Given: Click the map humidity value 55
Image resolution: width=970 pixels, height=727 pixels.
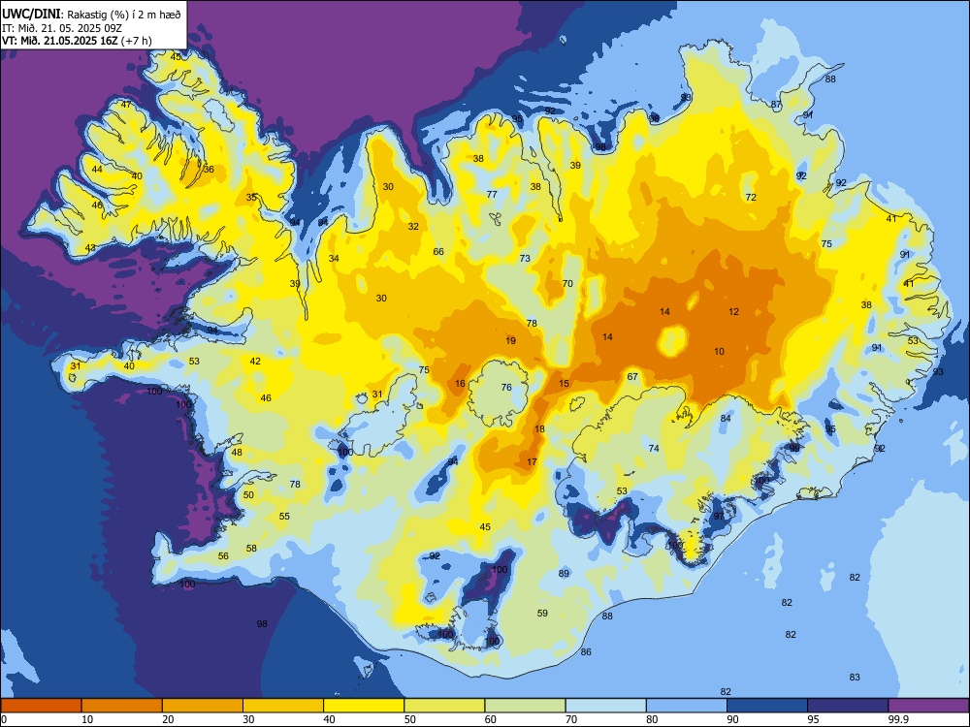Looking at the screenshot, I should pos(284,517).
